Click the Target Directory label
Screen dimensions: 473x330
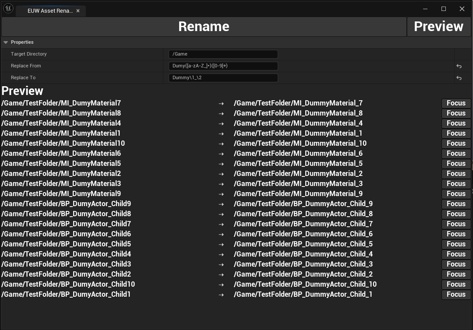pyautogui.click(x=28, y=54)
